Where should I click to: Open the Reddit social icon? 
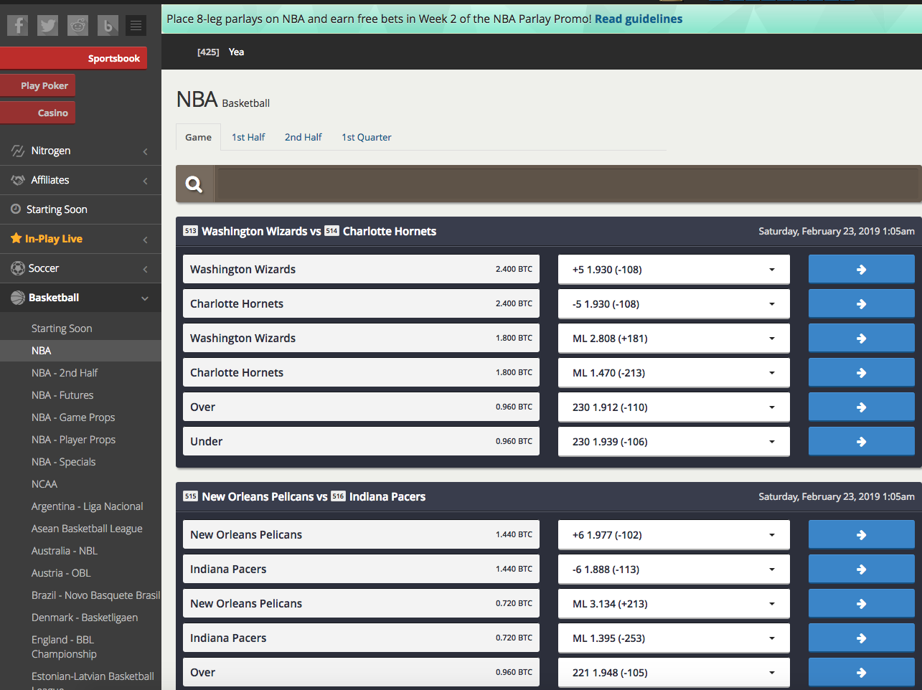pyautogui.click(x=77, y=26)
